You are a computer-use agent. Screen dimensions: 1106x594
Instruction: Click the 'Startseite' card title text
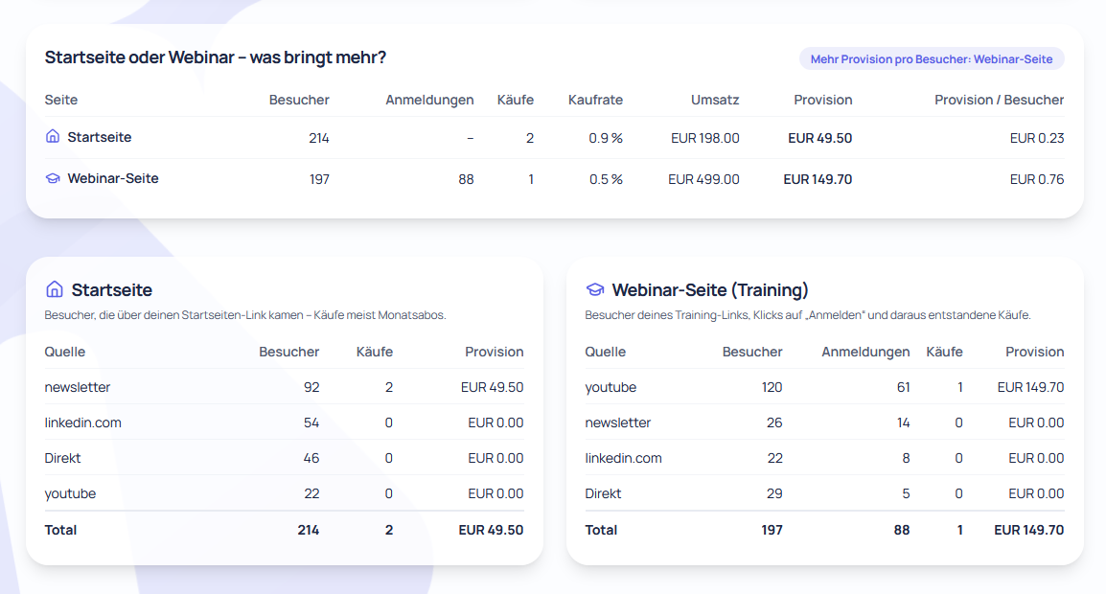coord(111,290)
